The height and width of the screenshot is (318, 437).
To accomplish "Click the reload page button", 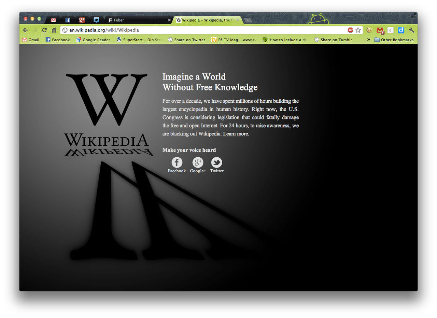I will (x=44, y=30).
